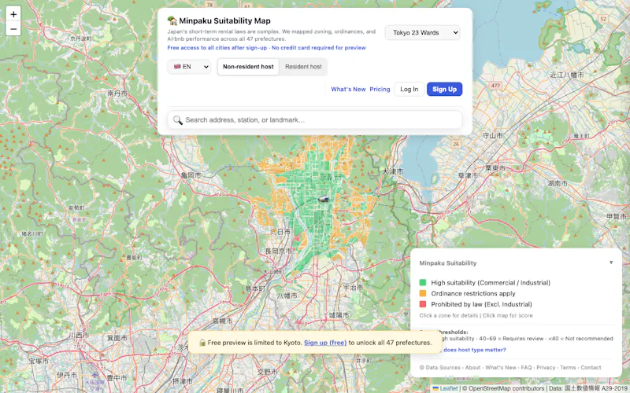Screen dimensions: 630x393
Task: Click the blue Sign Up button
Action: coord(444,89)
